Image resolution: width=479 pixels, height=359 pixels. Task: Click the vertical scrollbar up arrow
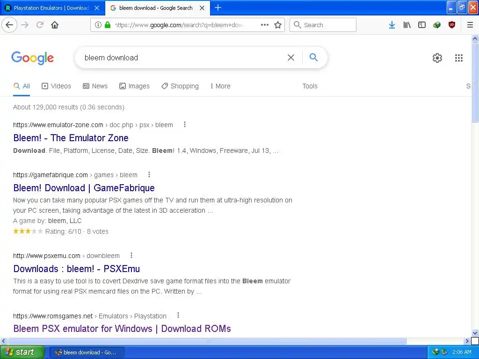pos(475,38)
